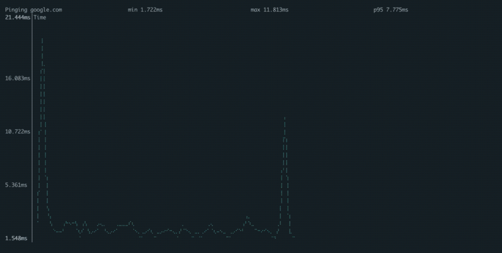The width and height of the screenshot is (502, 253).
Task: Click the 'max 11.813ms' statistic
Action: coord(269,10)
